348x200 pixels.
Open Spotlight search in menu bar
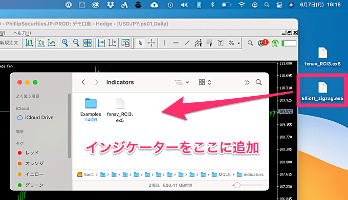point(267,5)
